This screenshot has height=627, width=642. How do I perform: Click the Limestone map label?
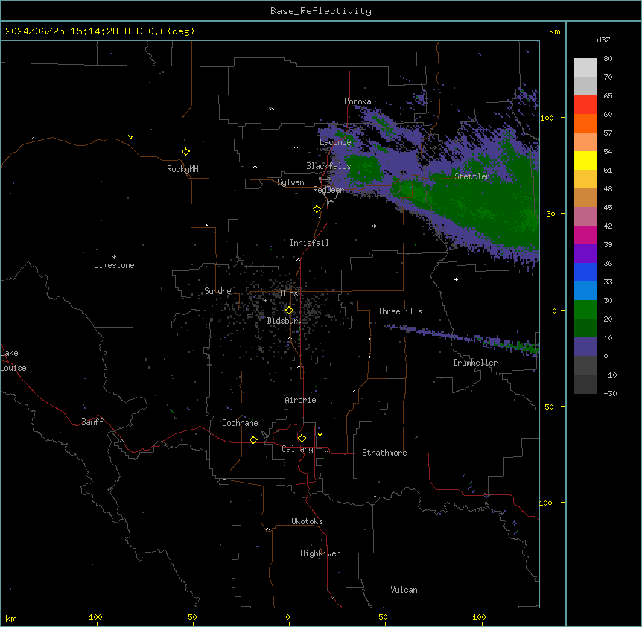coord(114,265)
